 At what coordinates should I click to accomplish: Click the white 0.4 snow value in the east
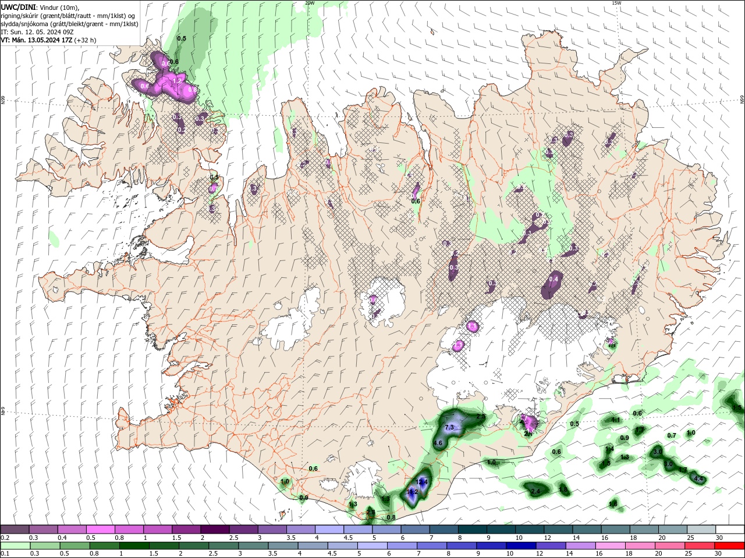click(554, 280)
